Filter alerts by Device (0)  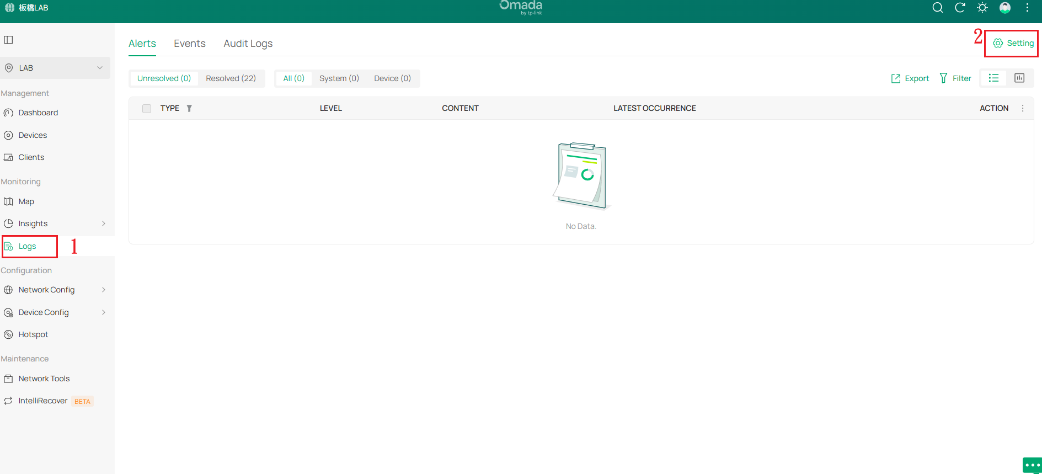pos(392,78)
